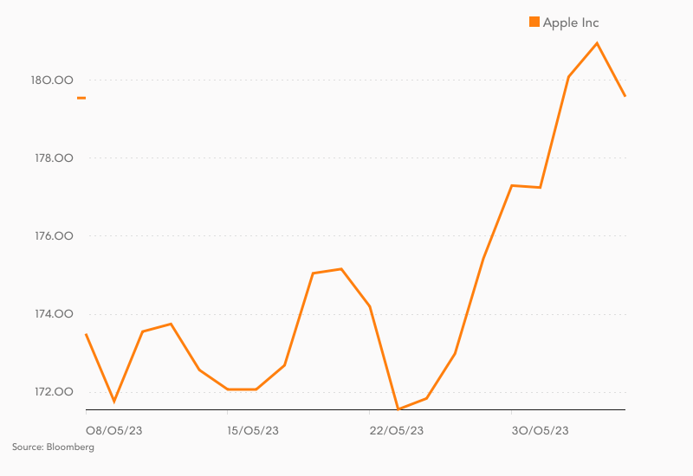The image size is (693, 476).
Task: Click the orange Apple Inc legend swatch
Action: point(534,23)
